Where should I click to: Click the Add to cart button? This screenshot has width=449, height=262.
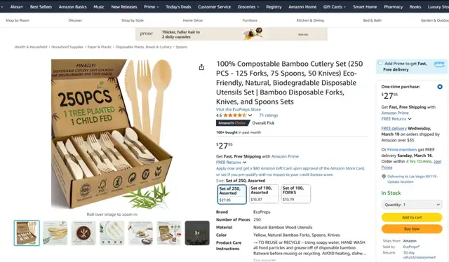(412, 217)
